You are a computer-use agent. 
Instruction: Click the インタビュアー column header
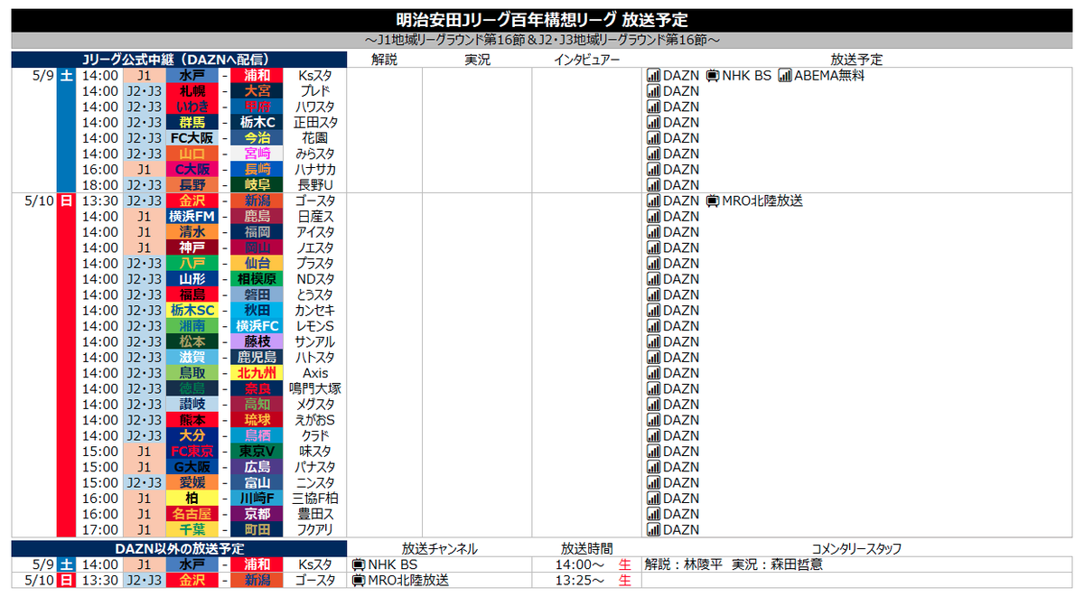[586, 60]
